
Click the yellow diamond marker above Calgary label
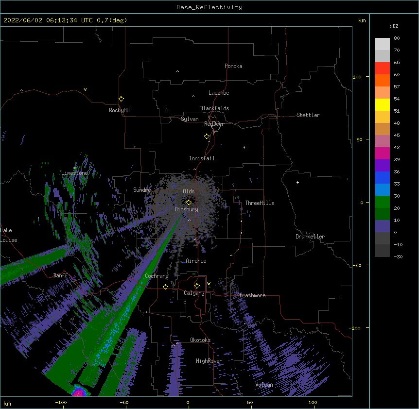click(x=197, y=286)
